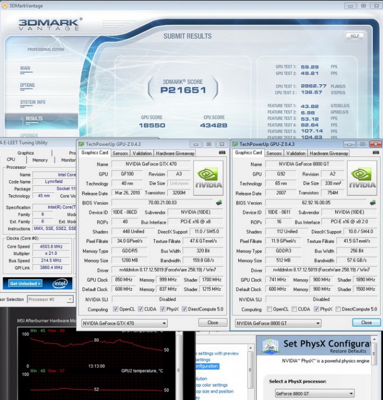Viewport: 383px width, 400px height.
Task: Toggle OpenCL checkbox in GTX 470 window
Action: pyautogui.click(x=116, y=309)
